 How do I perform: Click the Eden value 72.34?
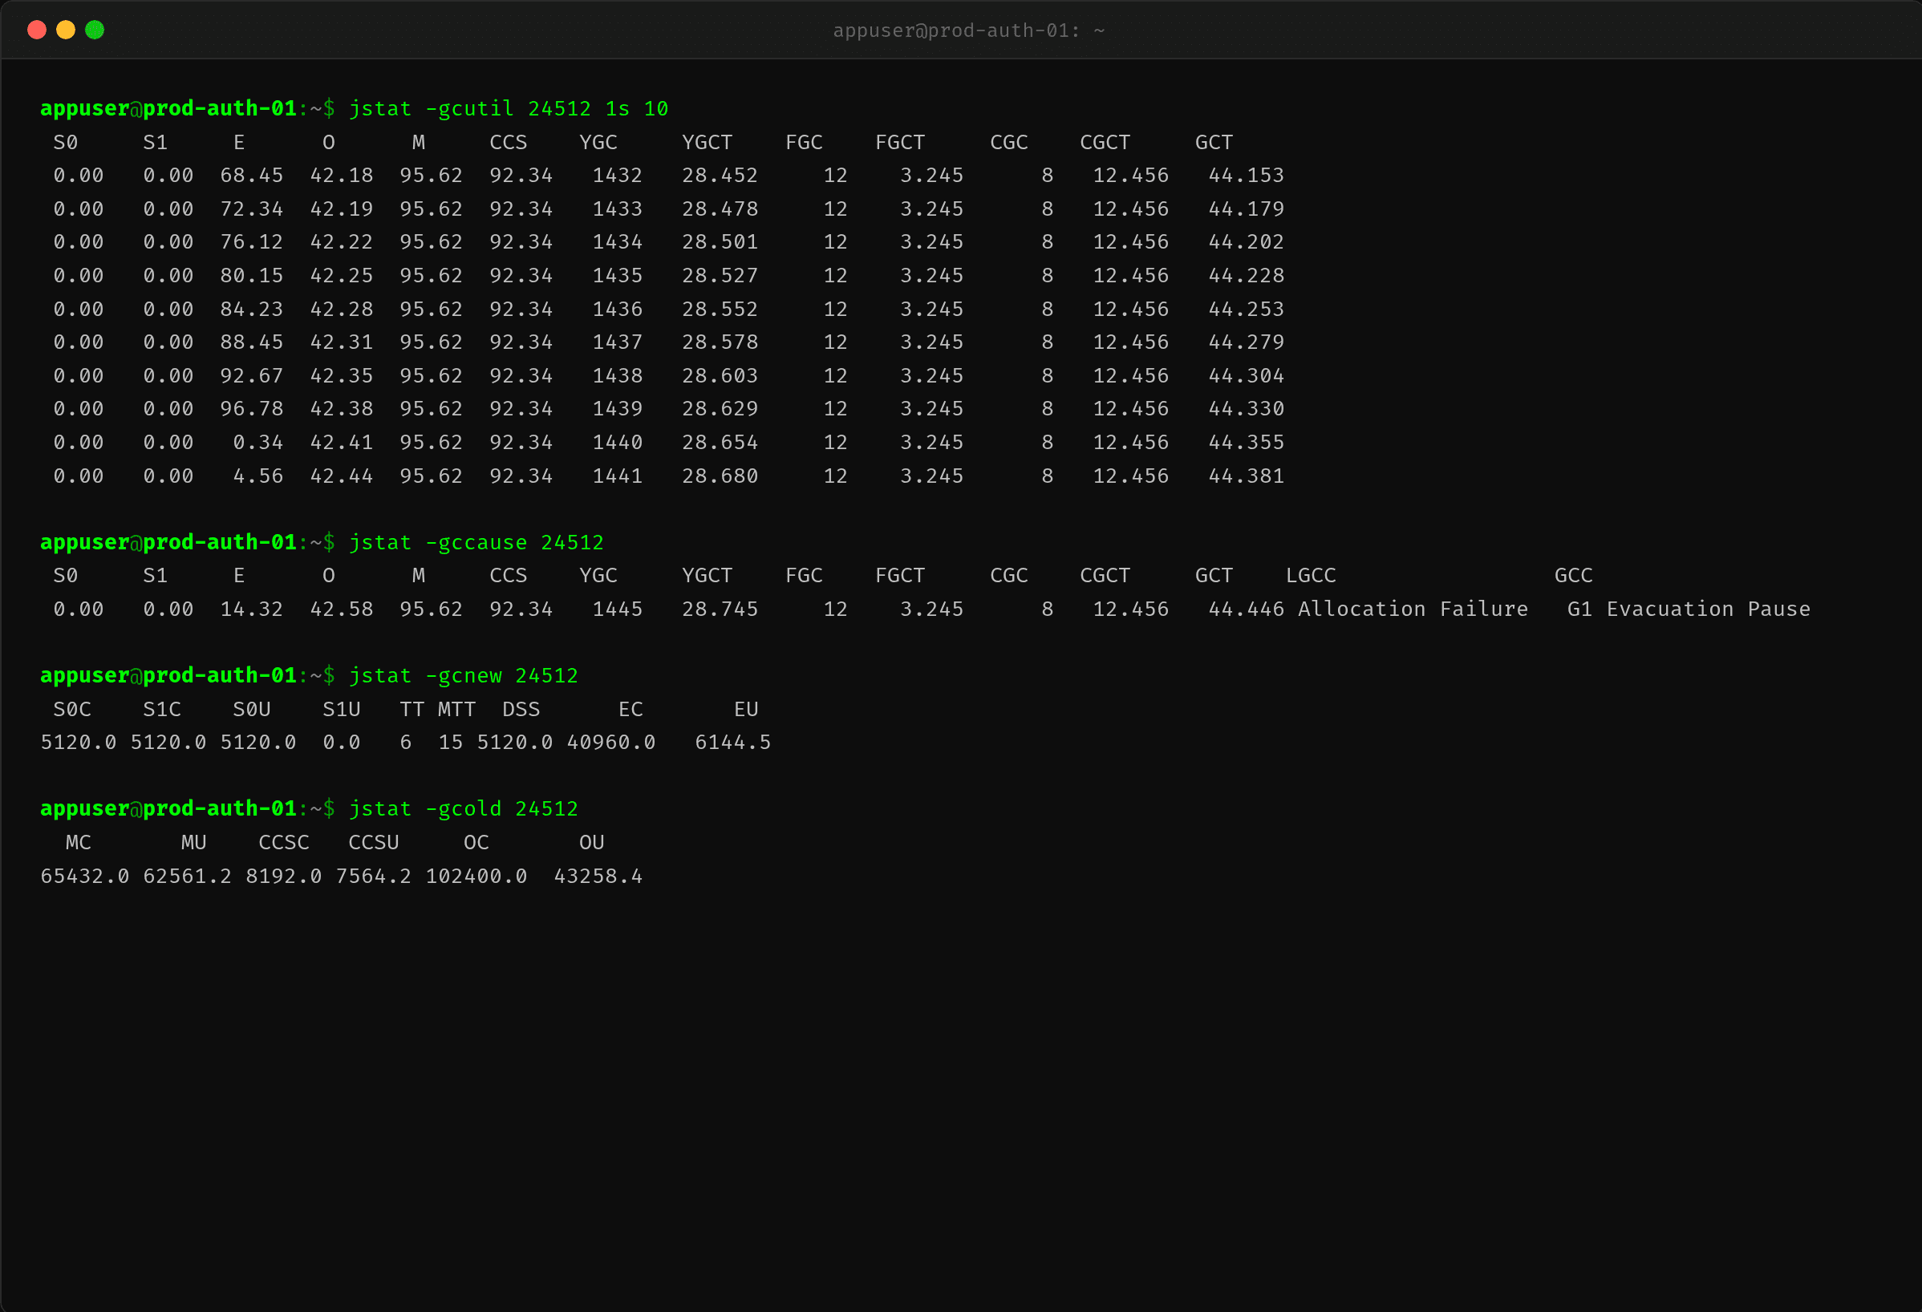tap(251, 209)
